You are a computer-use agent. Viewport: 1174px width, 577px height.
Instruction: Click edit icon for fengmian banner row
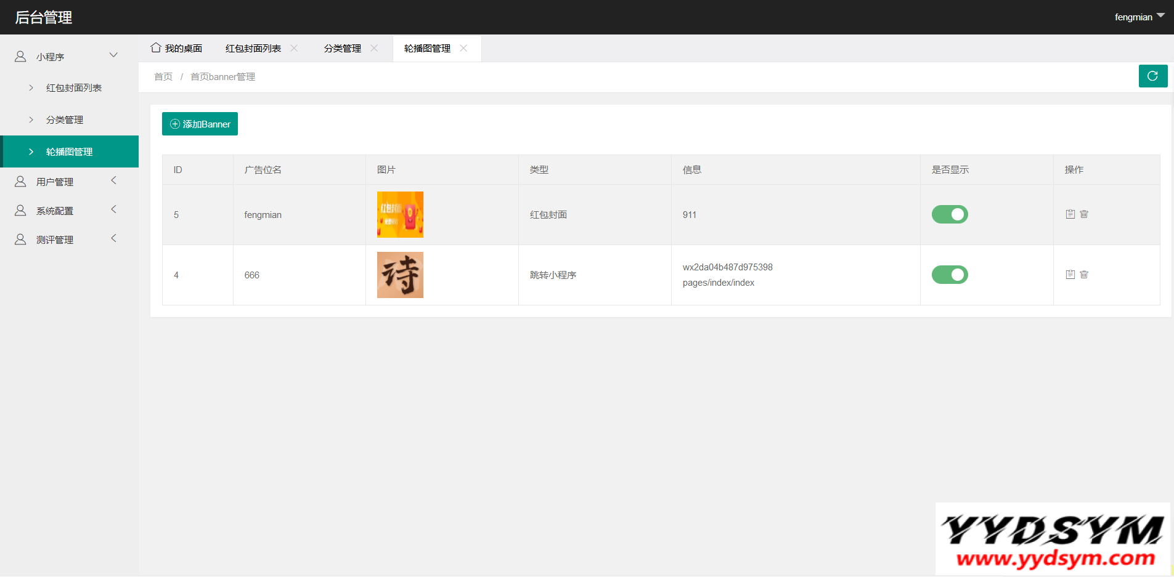pos(1070,214)
